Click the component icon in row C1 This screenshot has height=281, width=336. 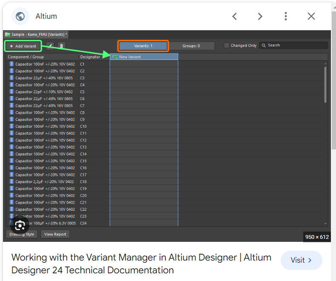point(11,64)
